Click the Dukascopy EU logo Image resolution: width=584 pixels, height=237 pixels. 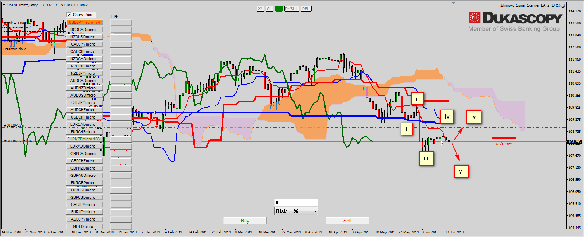[474, 18]
